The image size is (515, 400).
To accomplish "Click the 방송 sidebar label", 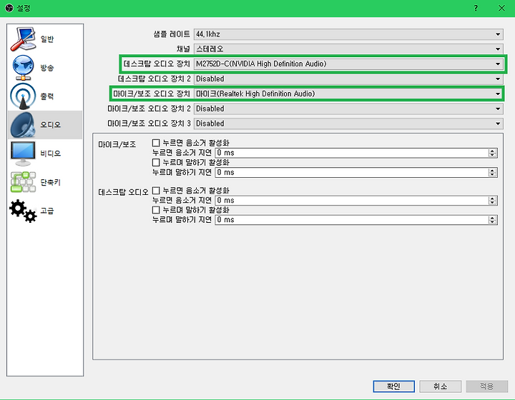I will click(47, 68).
